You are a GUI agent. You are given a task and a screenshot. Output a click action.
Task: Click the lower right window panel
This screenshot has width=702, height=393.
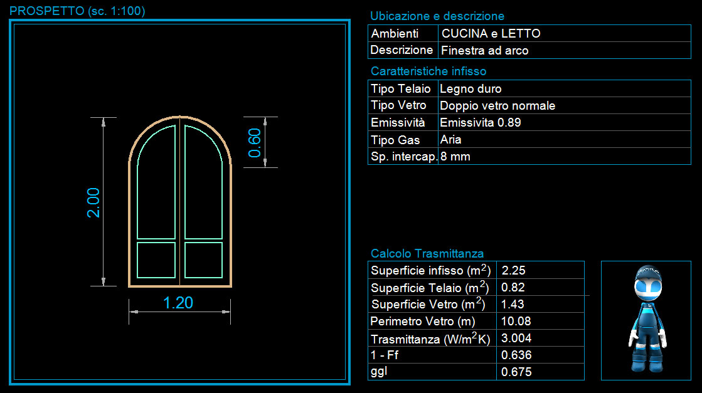pos(204,260)
